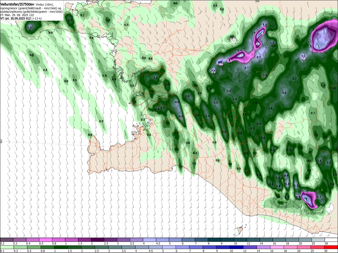
Task: Click the '3.2' precipitation value on the map
Action: coord(156,78)
